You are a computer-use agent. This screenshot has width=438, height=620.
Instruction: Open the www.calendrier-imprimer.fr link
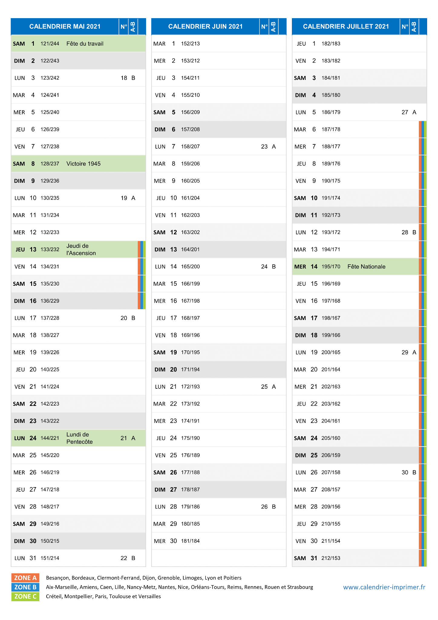point(384,587)
